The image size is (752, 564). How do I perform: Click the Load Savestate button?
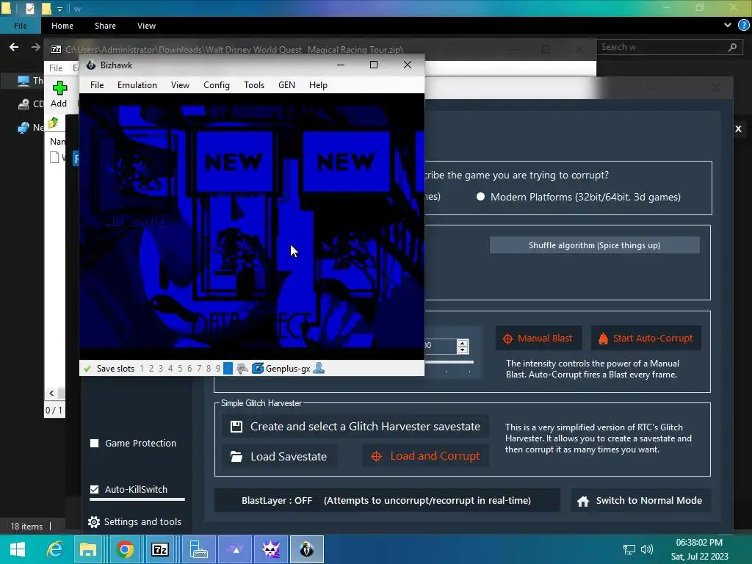[x=280, y=456]
